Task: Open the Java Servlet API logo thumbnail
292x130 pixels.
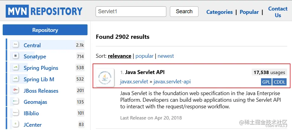Action: point(105,77)
